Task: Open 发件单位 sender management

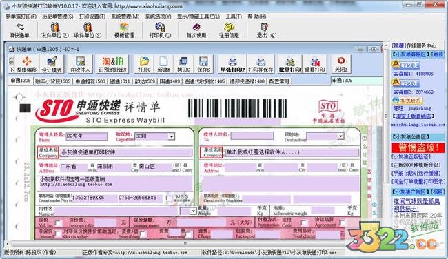Action: 54,30
